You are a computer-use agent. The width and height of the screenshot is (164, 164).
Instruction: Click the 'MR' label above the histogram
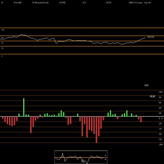(x=146, y=85)
